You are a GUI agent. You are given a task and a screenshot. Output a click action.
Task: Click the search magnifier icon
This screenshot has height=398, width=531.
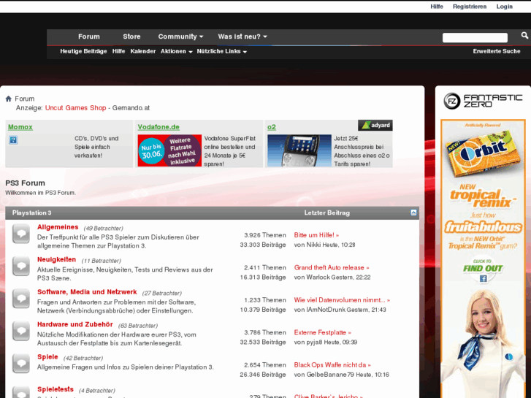(524, 35)
